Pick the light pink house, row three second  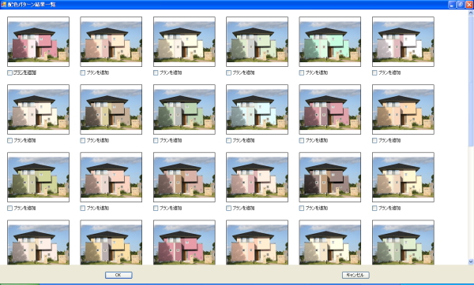(x=111, y=177)
